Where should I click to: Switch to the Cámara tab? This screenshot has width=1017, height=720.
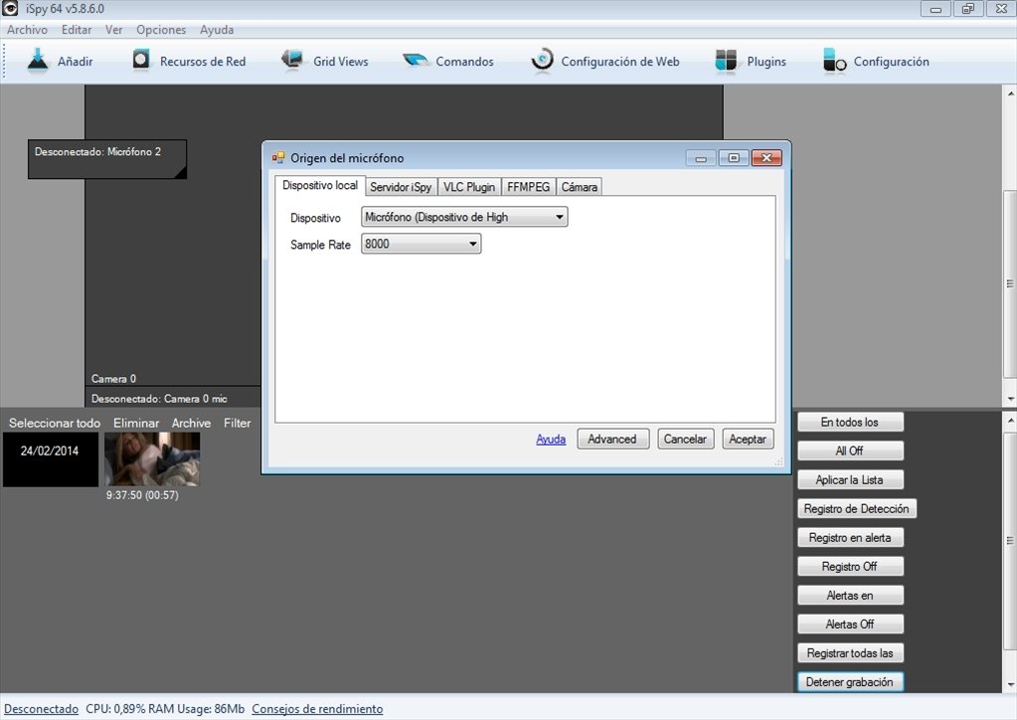(580, 187)
